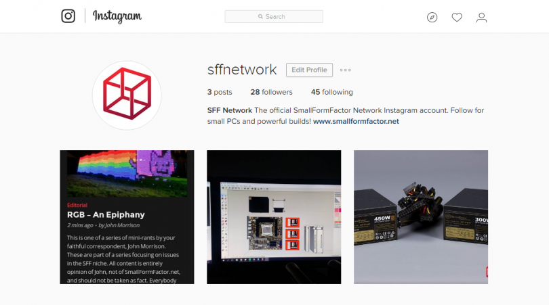The width and height of the screenshot is (549, 305).
Task: Open the motherboard CAD monitor post
Action: tap(274, 217)
